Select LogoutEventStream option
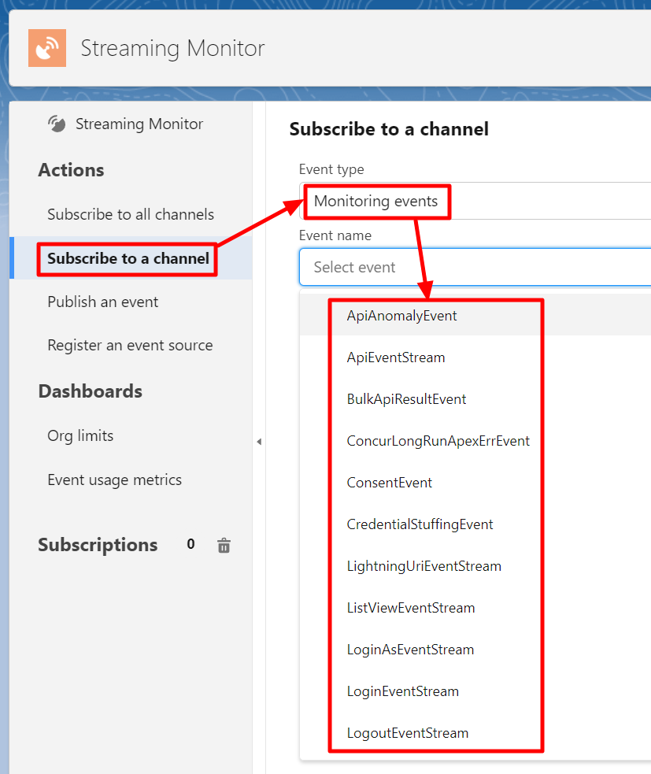The image size is (651, 774). point(475,732)
